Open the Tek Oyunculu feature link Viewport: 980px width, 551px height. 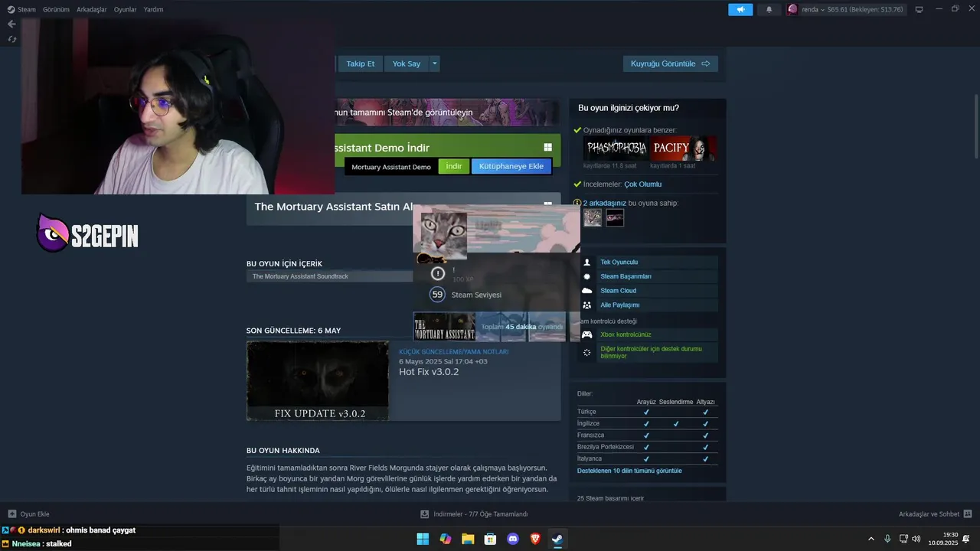[x=619, y=262]
